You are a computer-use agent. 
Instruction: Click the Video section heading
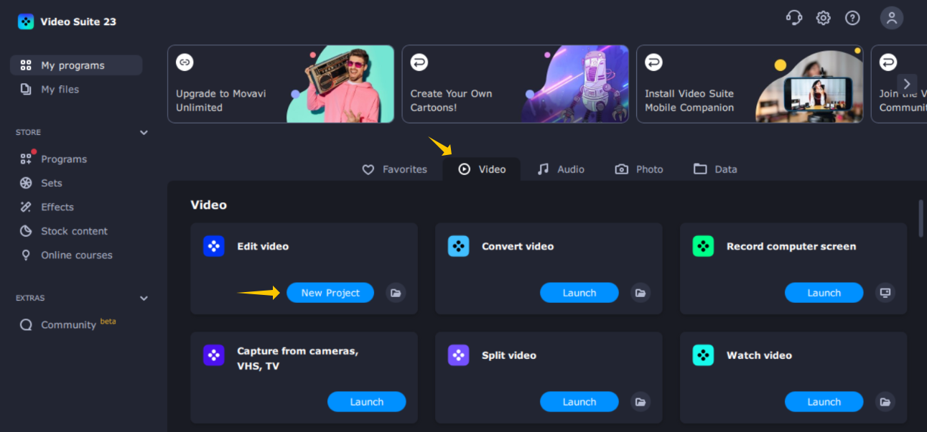(208, 205)
